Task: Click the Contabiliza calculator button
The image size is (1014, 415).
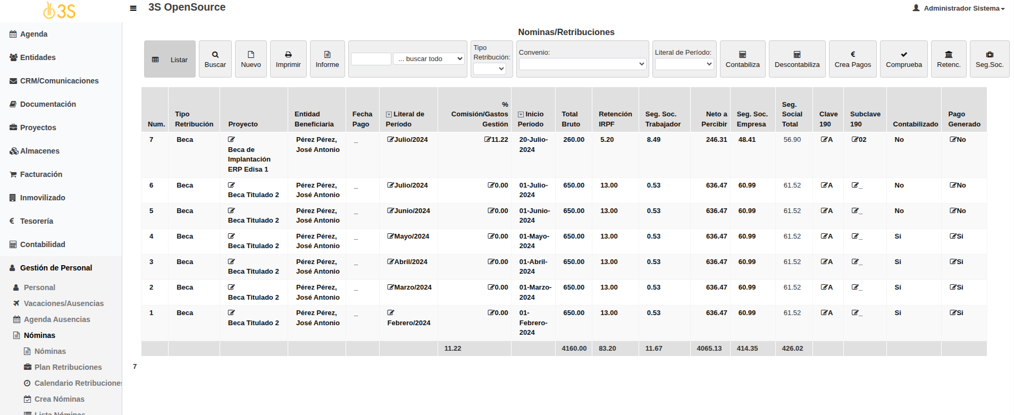Action: pyautogui.click(x=742, y=59)
